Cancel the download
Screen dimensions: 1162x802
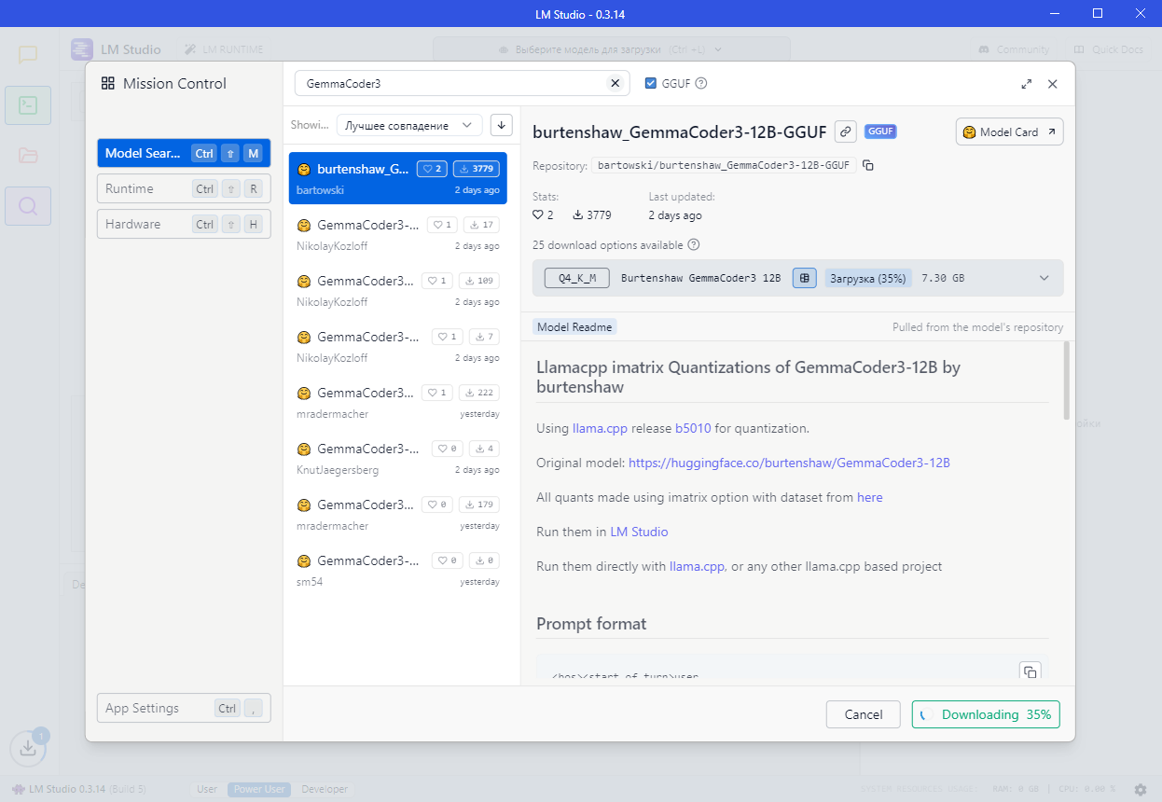coord(864,714)
